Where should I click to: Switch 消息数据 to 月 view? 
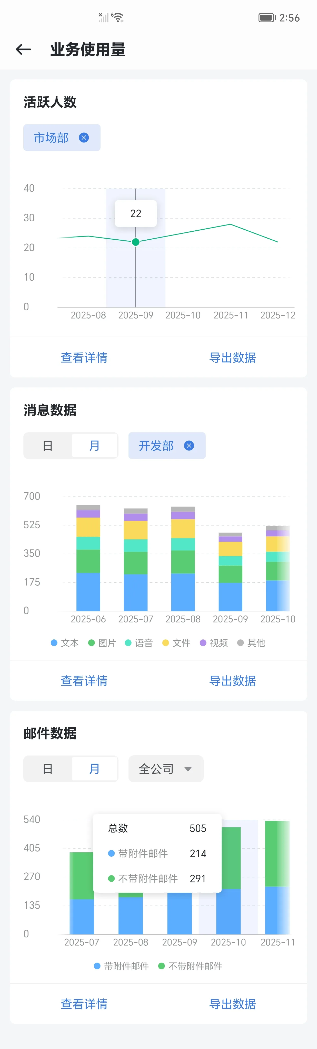pos(95,446)
